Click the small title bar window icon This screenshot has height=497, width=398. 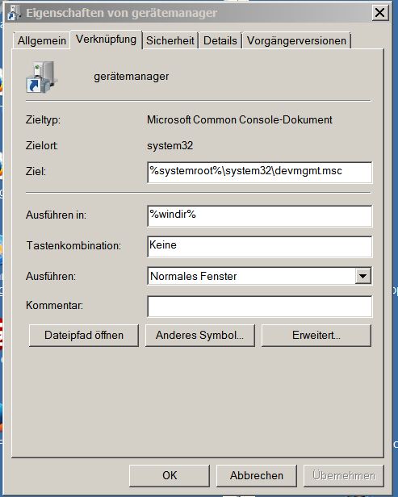[x=14, y=13]
